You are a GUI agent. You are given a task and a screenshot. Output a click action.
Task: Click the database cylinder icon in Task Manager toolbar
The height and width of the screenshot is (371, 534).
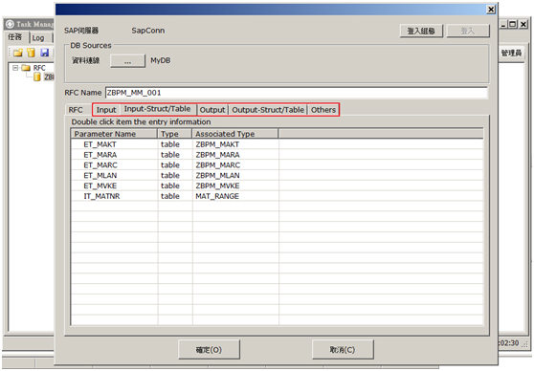(x=31, y=53)
